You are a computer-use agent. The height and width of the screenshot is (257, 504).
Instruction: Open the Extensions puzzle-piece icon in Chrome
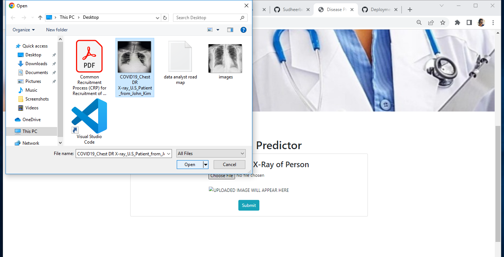pyautogui.click(x=458, y=22)
